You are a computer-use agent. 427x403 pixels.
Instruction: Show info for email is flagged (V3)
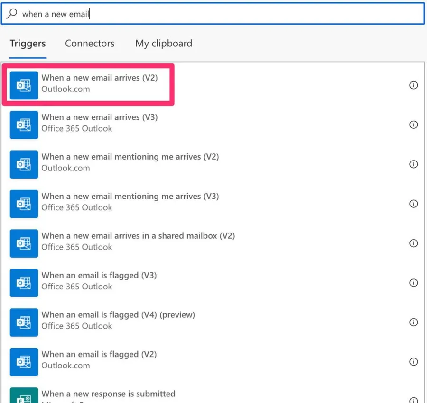[x=413, y=283]
